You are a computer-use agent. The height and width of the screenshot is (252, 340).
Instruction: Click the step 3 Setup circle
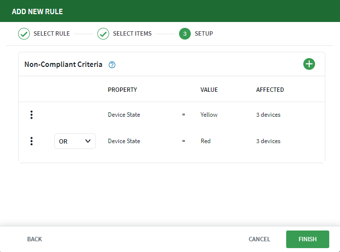(185, 34)
